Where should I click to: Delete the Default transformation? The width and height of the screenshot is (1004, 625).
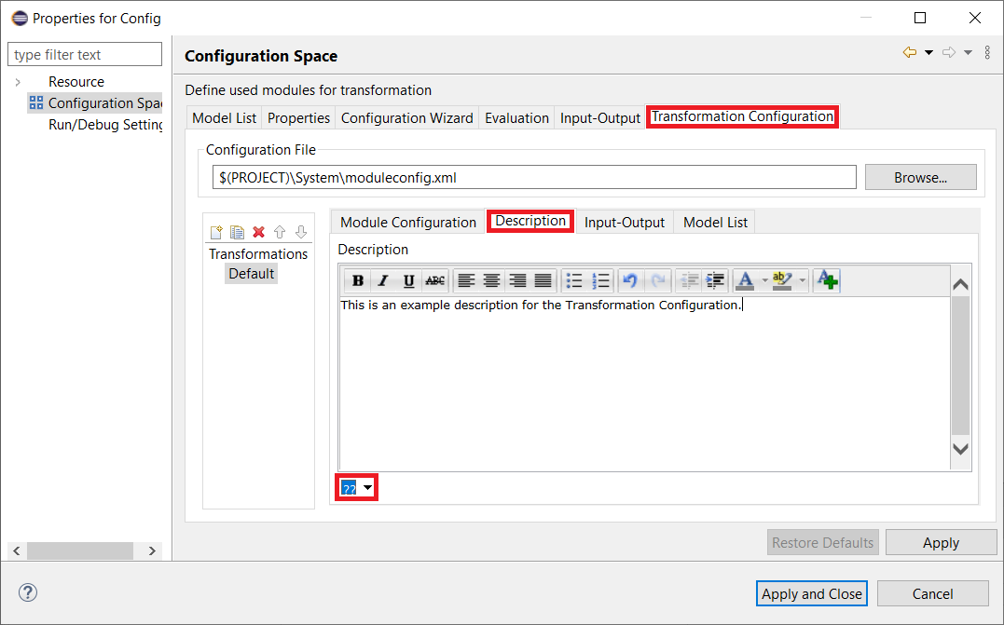point(259,231)
